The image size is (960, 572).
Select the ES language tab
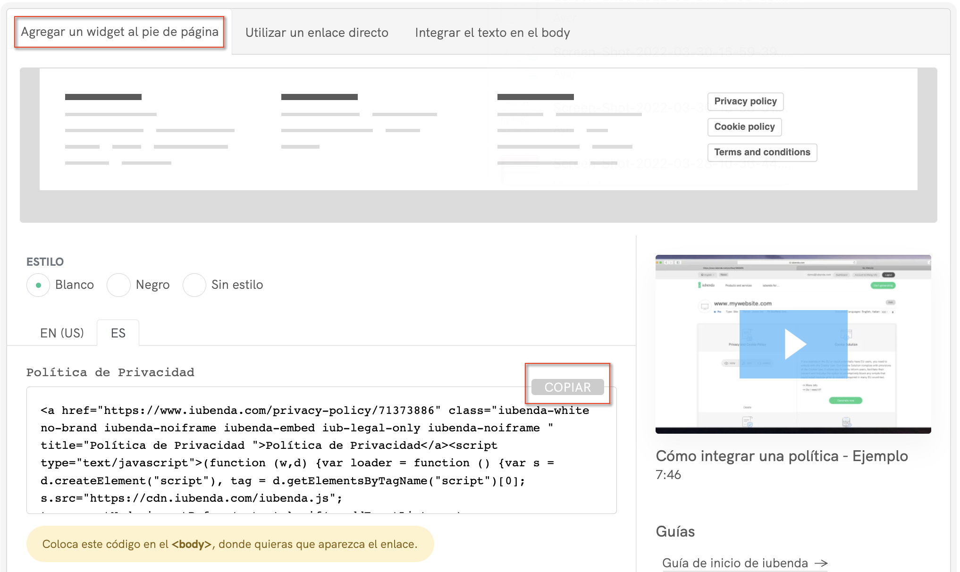(x=118, y=333)
